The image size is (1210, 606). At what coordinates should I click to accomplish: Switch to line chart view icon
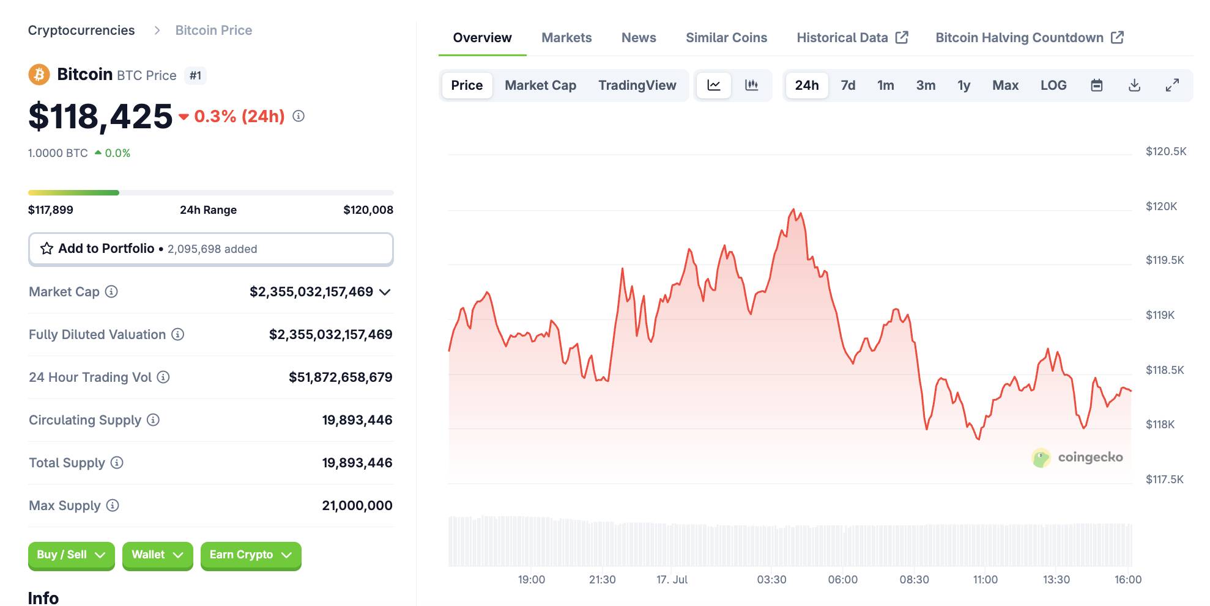714,86
